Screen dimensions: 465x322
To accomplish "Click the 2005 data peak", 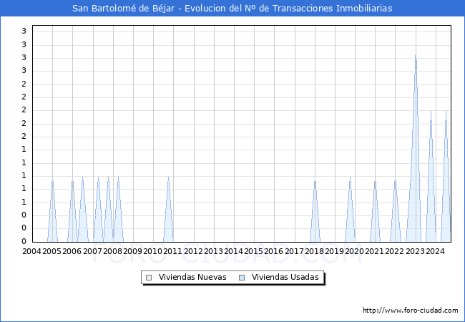I will pyautogui.click(x=52, y=211).
